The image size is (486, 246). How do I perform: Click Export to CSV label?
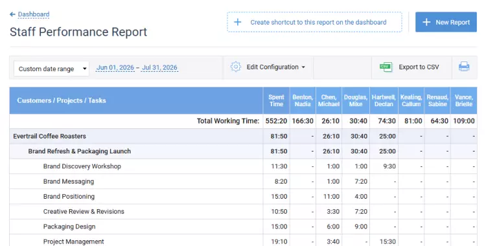coord(419,67)
